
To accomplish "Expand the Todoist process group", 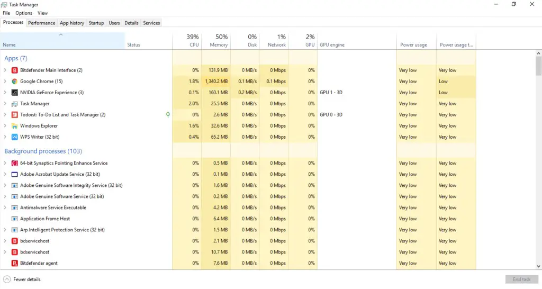I will pos(5,114).
